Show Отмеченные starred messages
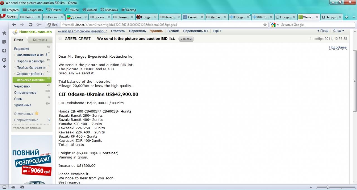This screenshot has width=357, height=190. pos(26,114)
